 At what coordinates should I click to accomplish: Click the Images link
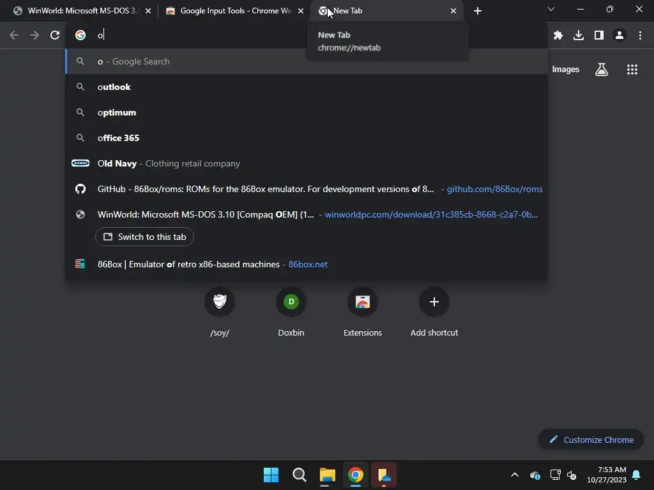566,70
